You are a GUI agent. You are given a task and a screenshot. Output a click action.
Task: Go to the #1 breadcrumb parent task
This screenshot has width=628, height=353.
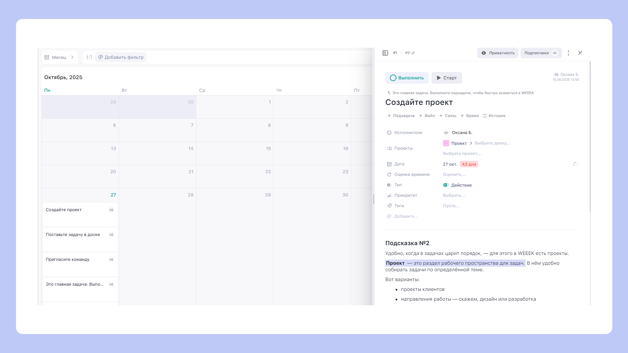[395, 53]
